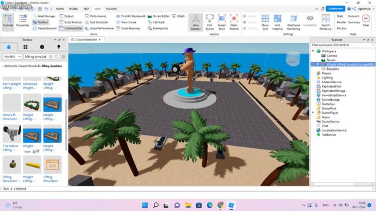
Task: Open Toolbox Marketplace tab
Action: point(9,47)
